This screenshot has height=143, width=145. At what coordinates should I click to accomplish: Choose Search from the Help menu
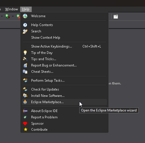[x=64, y=31]
